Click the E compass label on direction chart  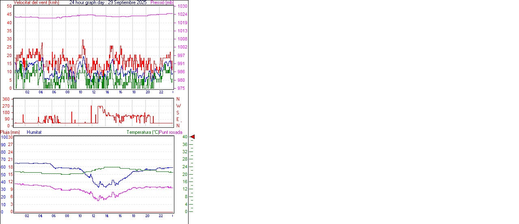(x=178, y=119)
